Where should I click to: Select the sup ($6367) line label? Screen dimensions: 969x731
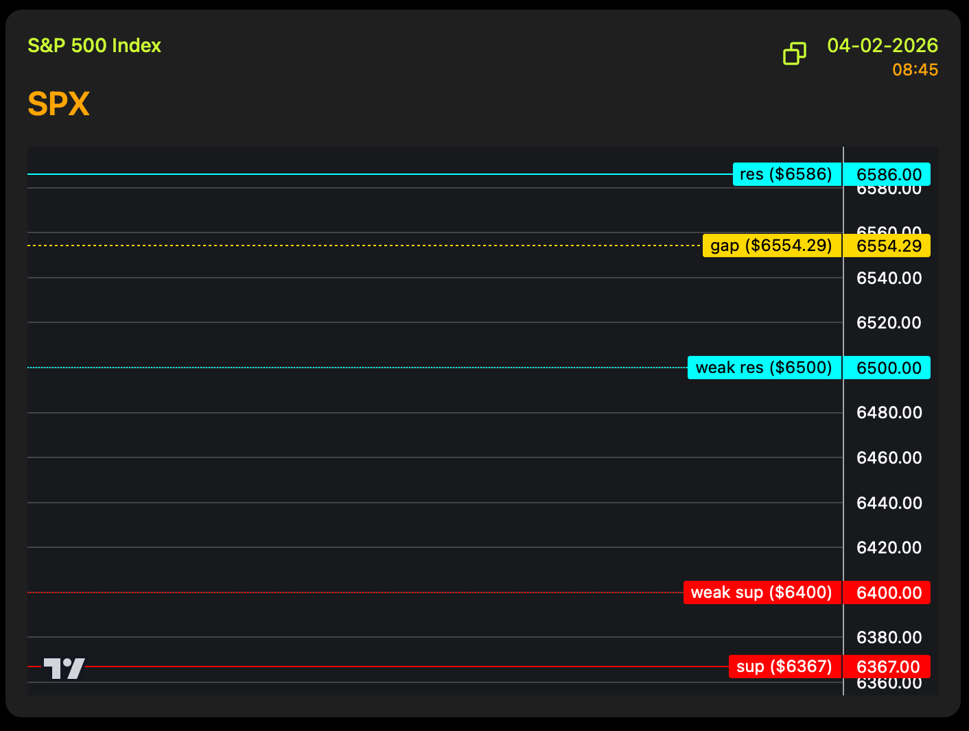[x=784, y=667]
